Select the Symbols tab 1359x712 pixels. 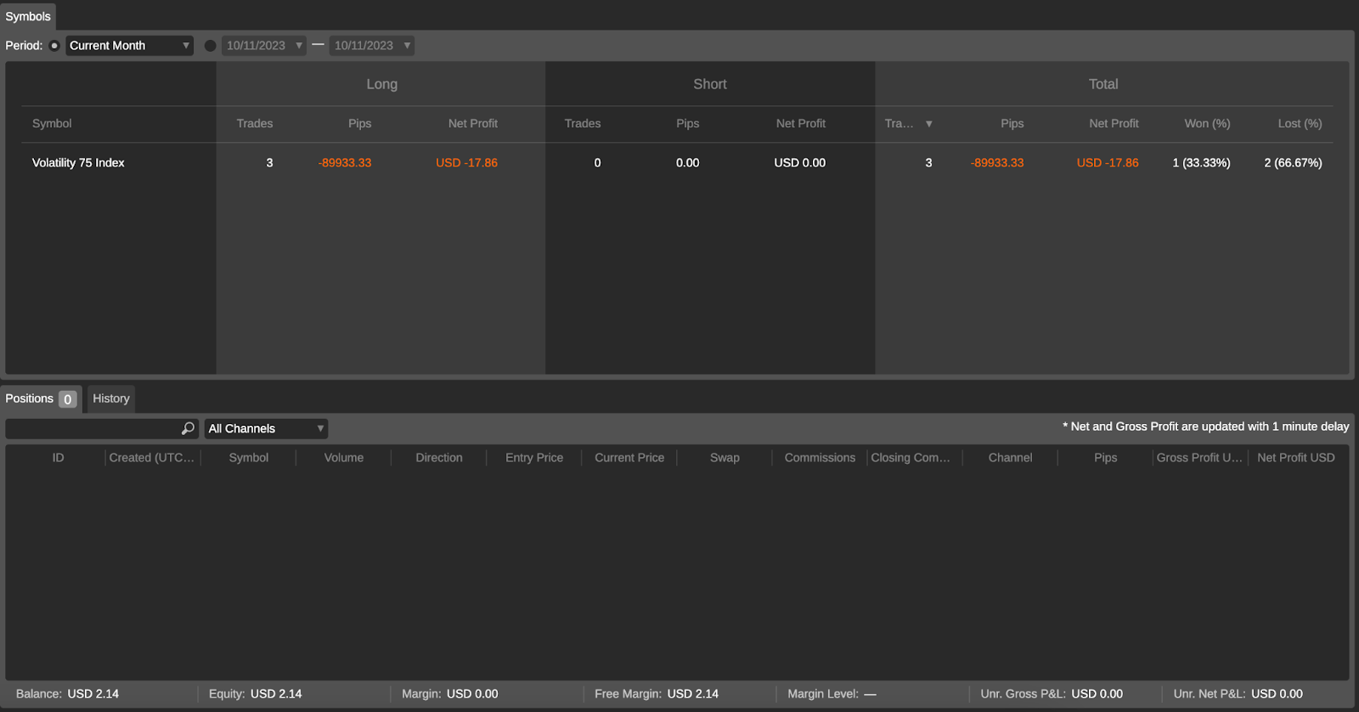click(x=28, y=16)
